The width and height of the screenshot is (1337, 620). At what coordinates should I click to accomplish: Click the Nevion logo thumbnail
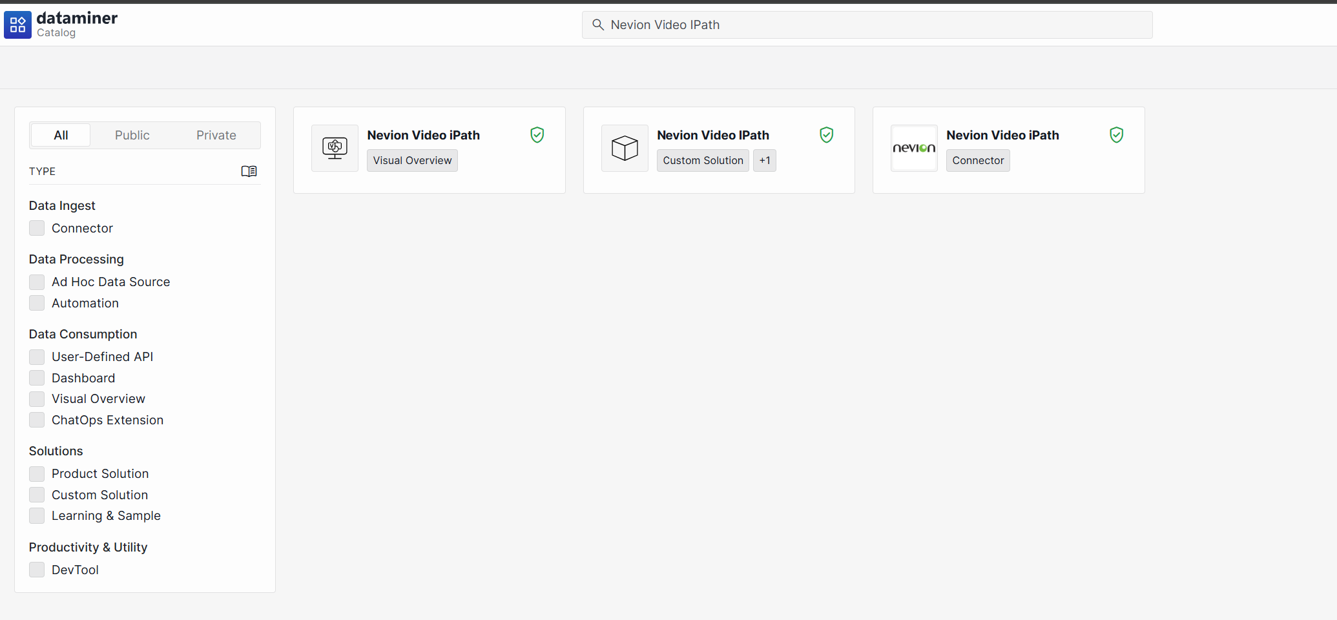[x=914, y=148]
